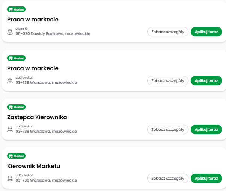
Task: Click the location pin on the Zastępca Kierownika card
Action: [10, 129]
